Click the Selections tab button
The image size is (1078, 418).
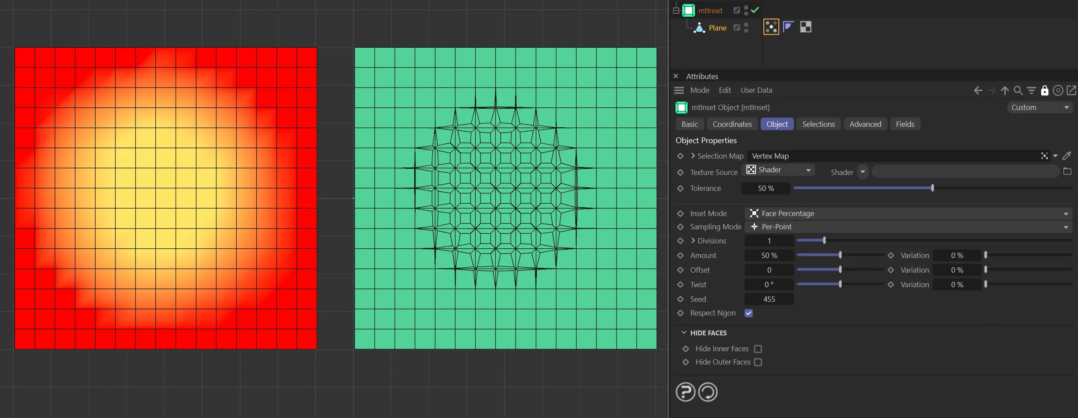pos(818,124)
